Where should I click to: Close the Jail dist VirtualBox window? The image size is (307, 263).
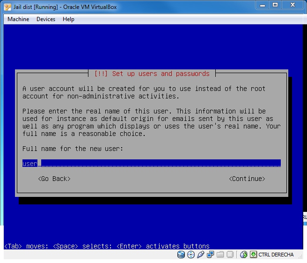pyautogui.click(x=292, y=5)
